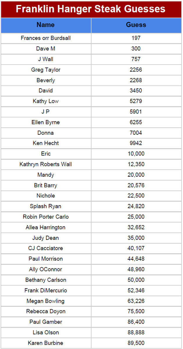Select Greg Taylor's guess 2256
Image resolution: width=183 pixels, height=349 pixels.
pos(136,70)
